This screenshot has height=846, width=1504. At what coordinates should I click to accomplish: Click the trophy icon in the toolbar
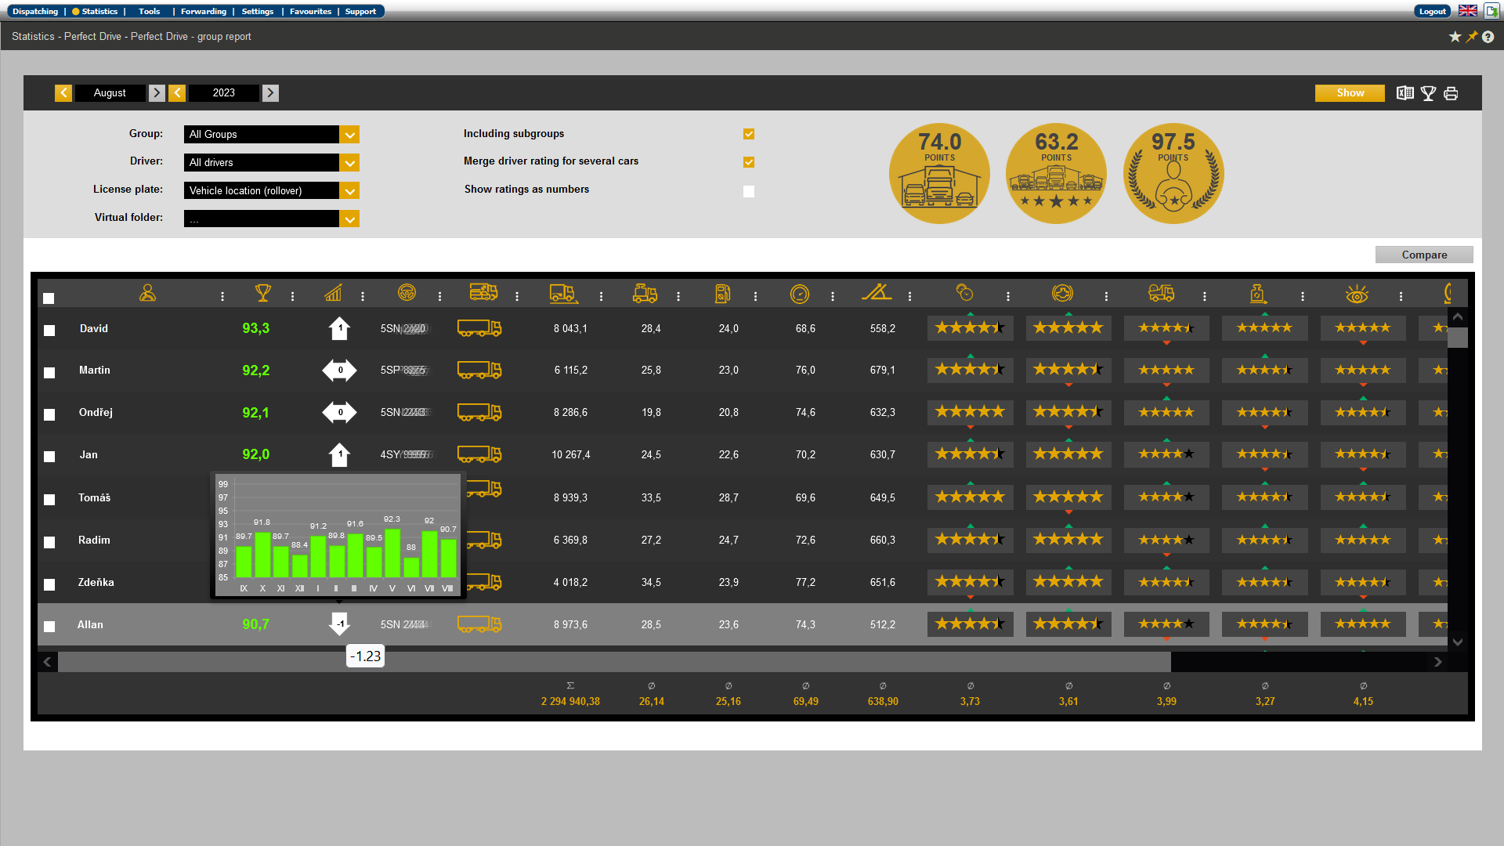pos(1428,93)
